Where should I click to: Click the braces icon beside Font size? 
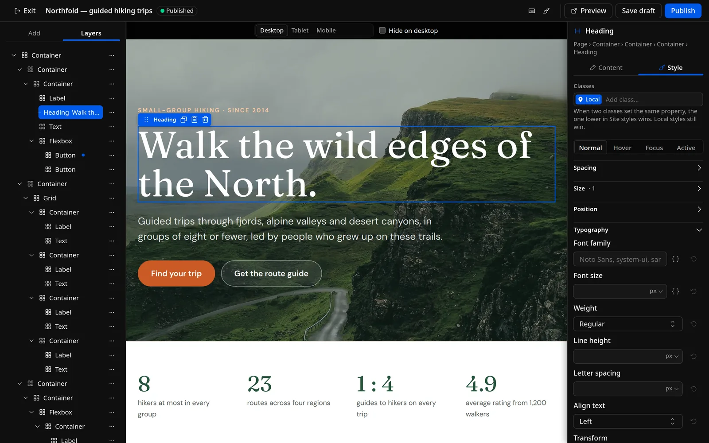pos(675,291)
